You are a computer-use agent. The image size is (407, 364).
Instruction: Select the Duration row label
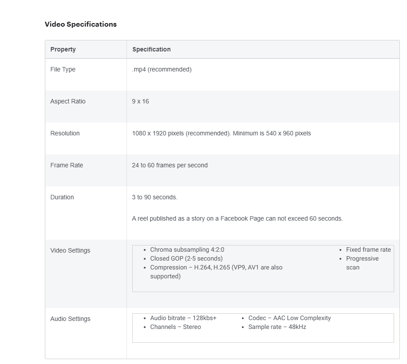click(62, 197)
